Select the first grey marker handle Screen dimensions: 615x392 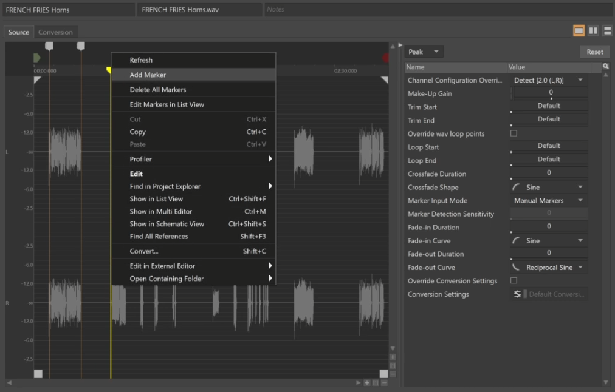pyautogui.click(x=49, y=46)
